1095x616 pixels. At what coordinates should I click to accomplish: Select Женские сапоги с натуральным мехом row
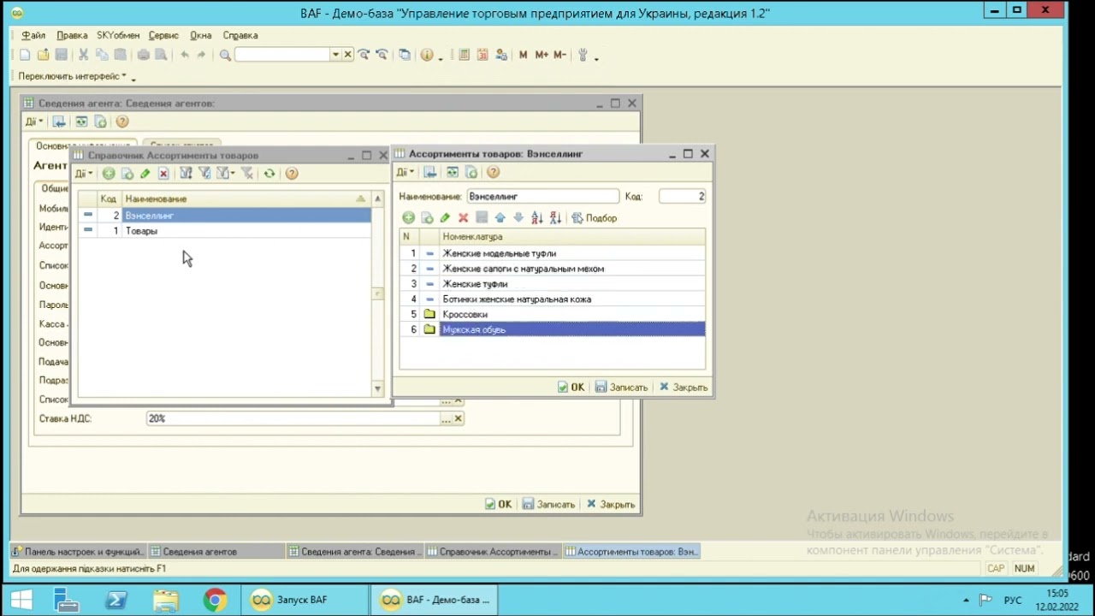553,269
